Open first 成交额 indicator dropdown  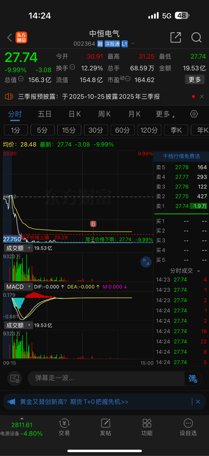[x=18, y=248]
